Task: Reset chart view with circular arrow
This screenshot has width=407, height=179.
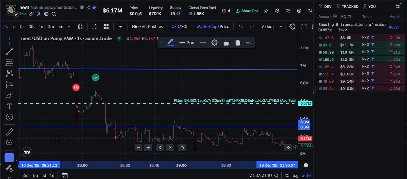Action: click(182, 148)
